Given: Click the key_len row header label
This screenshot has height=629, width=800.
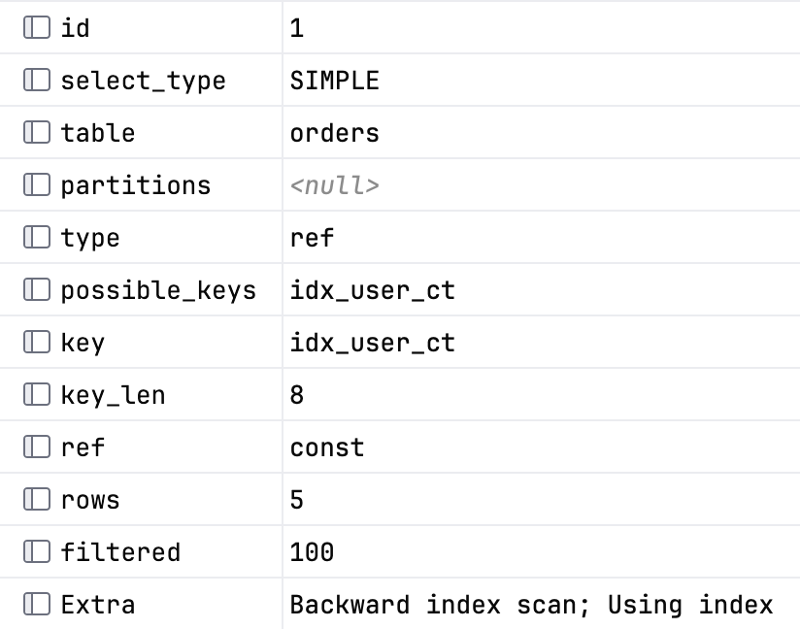Looking at the screenshot, I should click(x=113, y=395).
